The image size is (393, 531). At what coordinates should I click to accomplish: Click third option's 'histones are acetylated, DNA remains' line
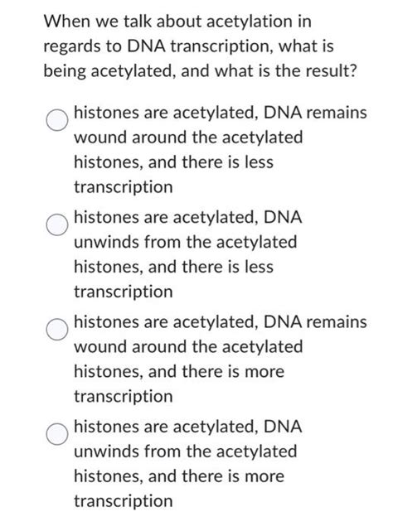[x=221, y=321]
